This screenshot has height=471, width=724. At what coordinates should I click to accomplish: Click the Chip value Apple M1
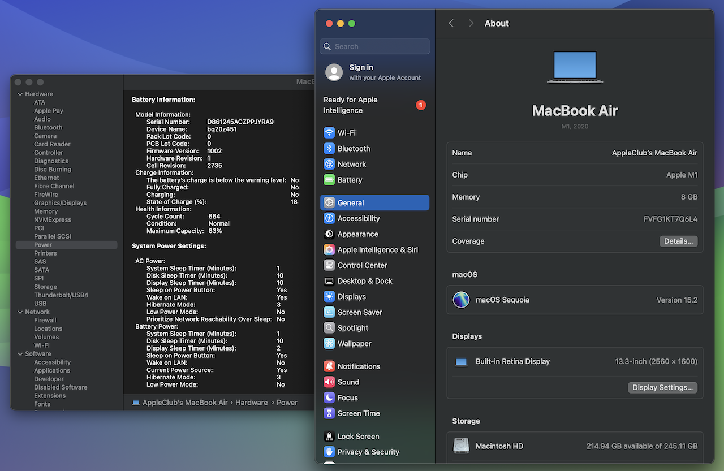(682, 175)
